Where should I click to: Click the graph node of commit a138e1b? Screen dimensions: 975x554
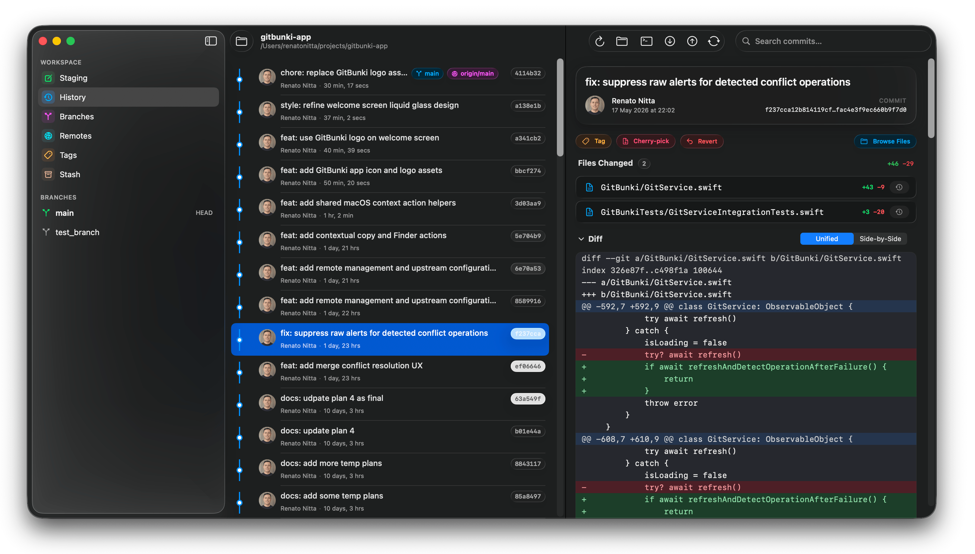[x=240, y=112]
